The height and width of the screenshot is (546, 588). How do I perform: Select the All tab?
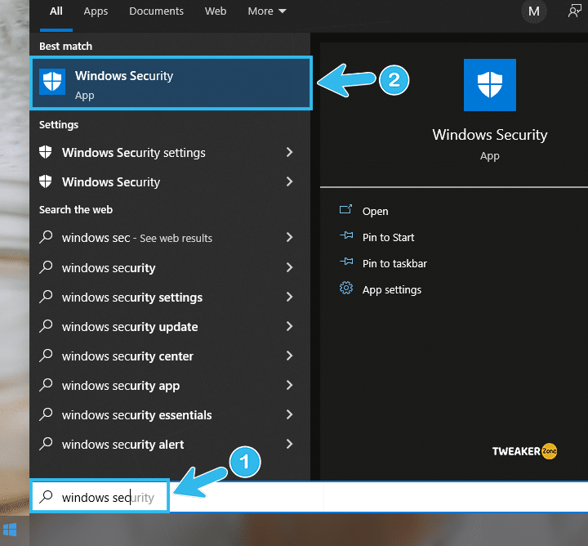(56, 11)
